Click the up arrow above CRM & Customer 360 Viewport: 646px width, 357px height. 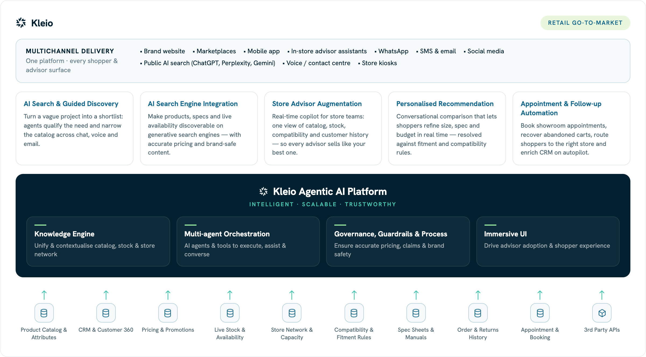106,295
